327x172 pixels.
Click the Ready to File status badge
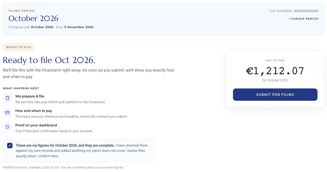19,47
